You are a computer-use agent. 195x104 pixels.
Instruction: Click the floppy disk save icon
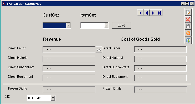(188, 26)
